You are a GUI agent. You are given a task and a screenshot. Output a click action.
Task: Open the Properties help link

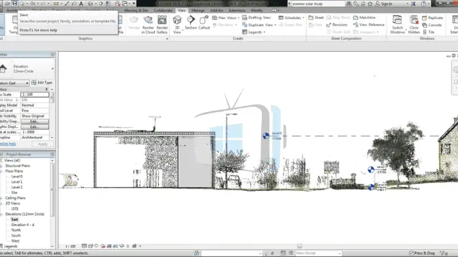pos(8,144)
